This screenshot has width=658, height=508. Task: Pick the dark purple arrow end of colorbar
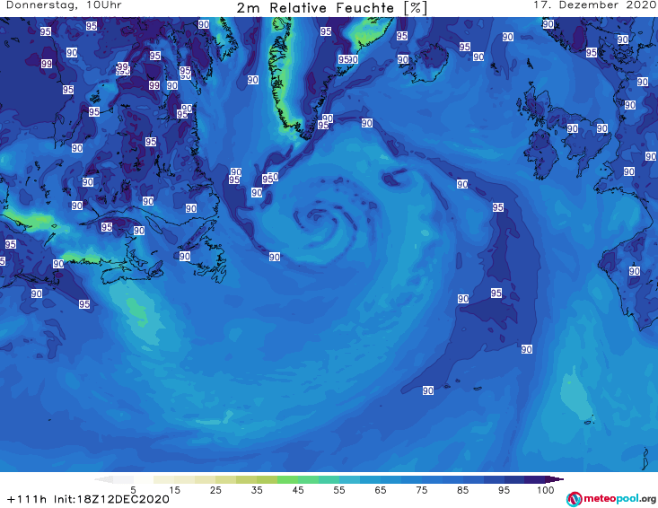[555, 479]
